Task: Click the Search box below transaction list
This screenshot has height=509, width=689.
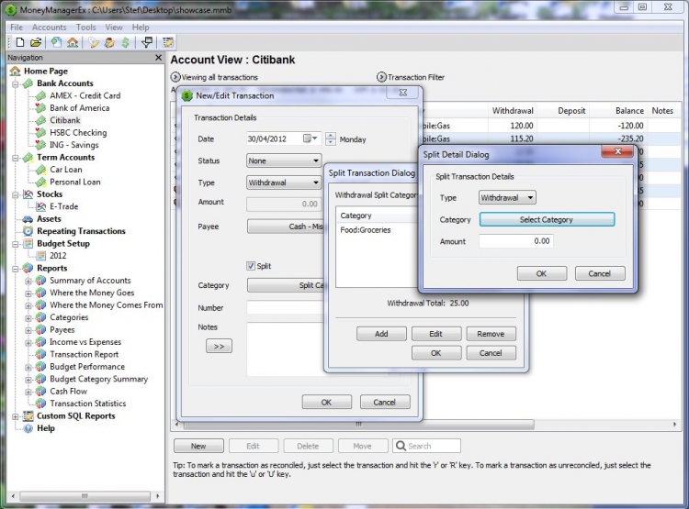Action: tap(426, 446)
